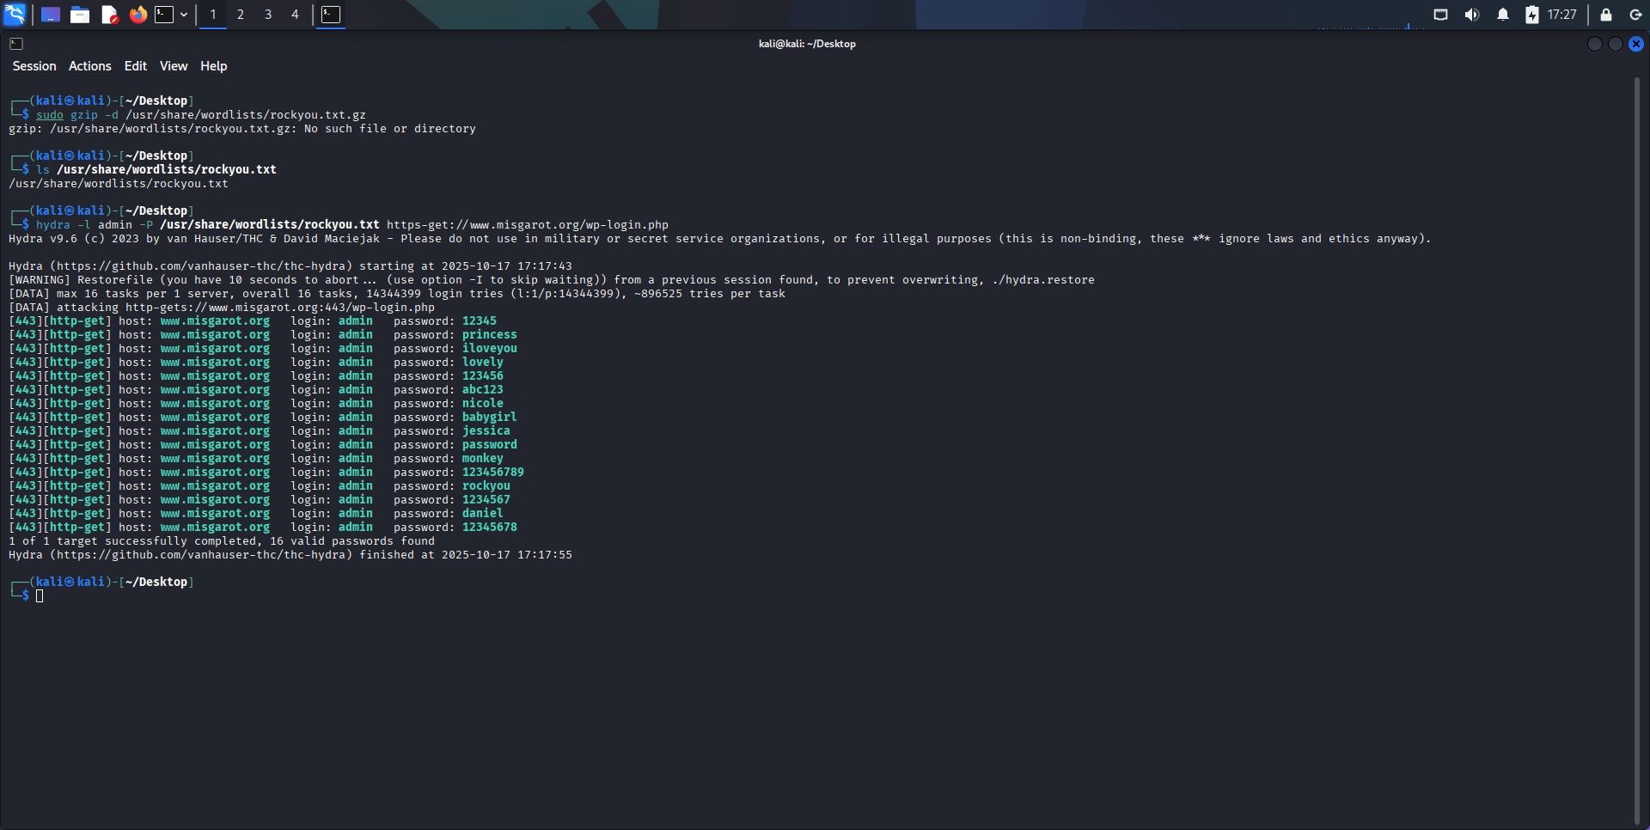Open the text editor launcher icon
The image size is (1650, 830).
pyautogui.click(x=109, y=15)
